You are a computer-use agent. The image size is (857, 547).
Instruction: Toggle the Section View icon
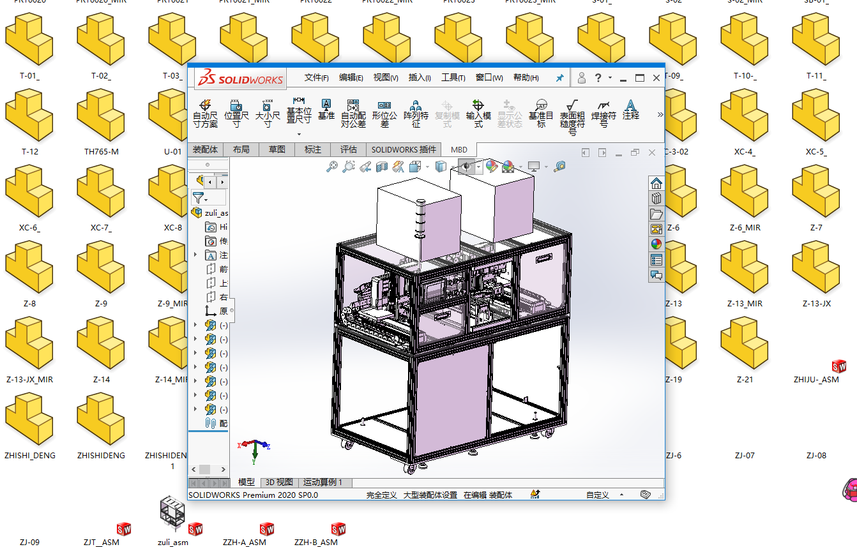[382, 167]
